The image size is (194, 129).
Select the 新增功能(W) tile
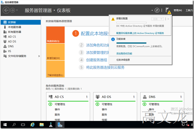[55, 52]
